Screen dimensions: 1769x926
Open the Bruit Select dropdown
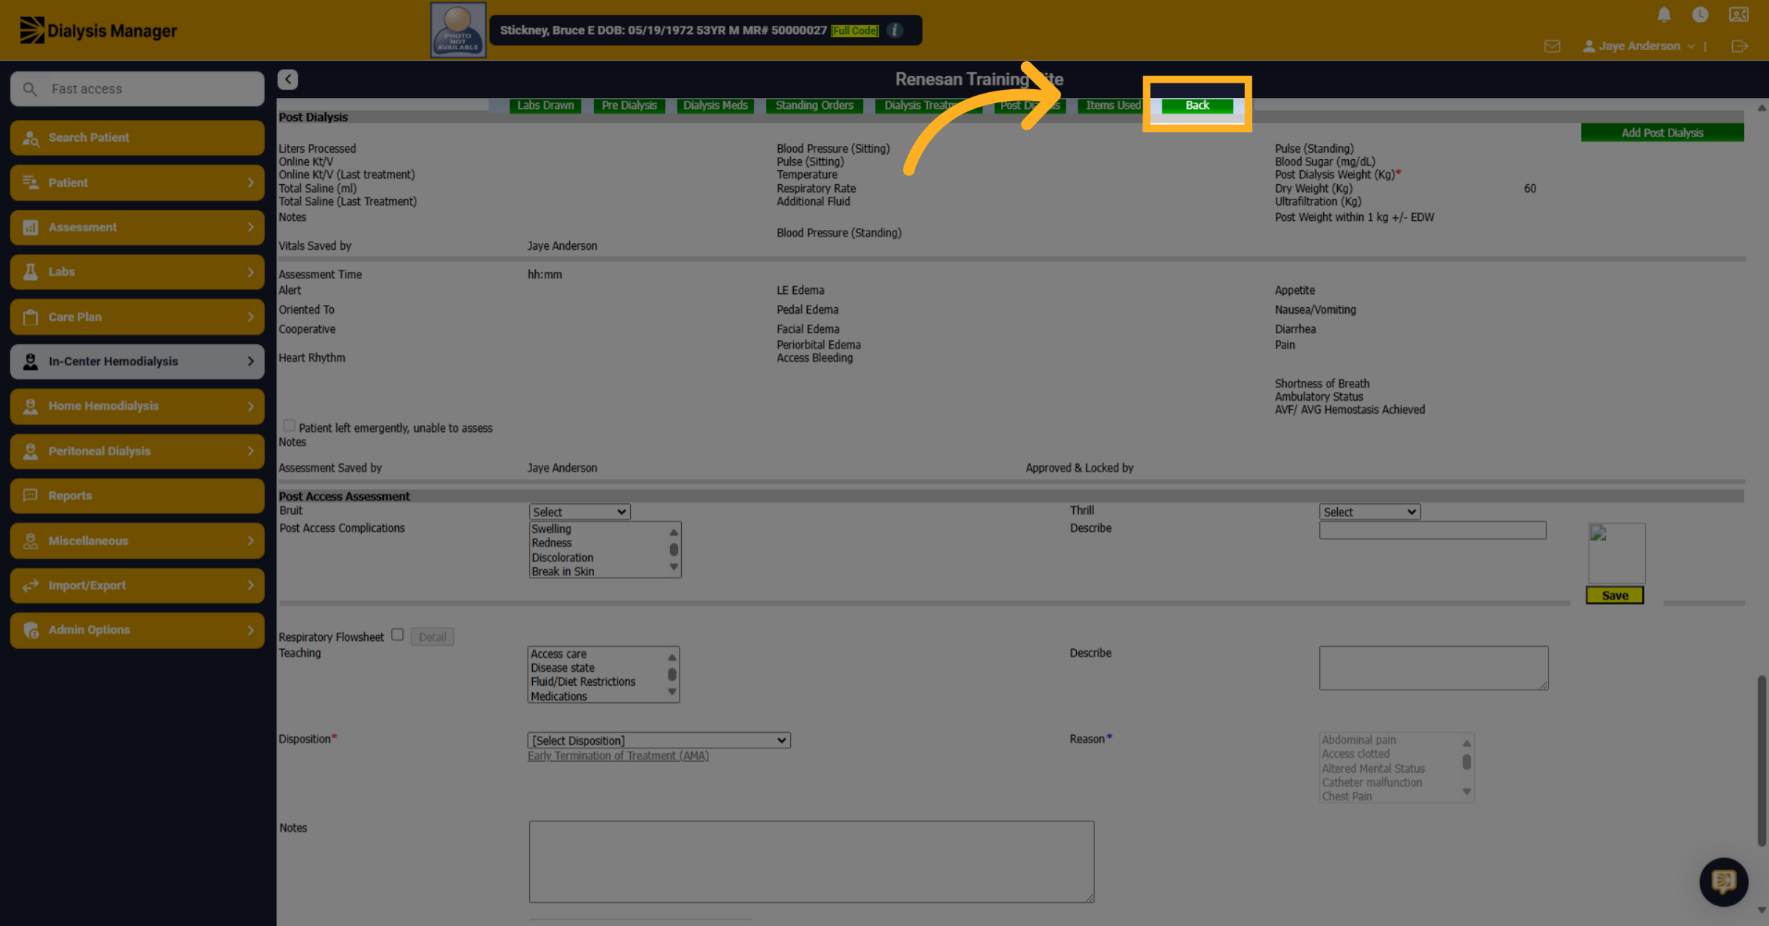[579, 512]
